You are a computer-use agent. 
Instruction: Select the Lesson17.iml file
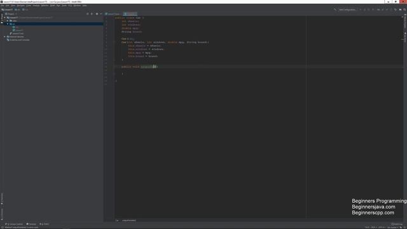(x=17, y=34)
